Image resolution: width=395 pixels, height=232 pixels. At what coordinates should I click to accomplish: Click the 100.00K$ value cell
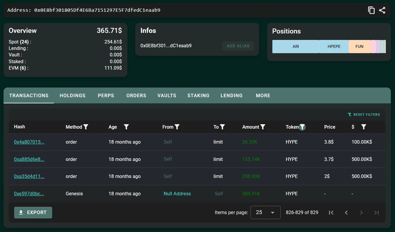[362, 142]
